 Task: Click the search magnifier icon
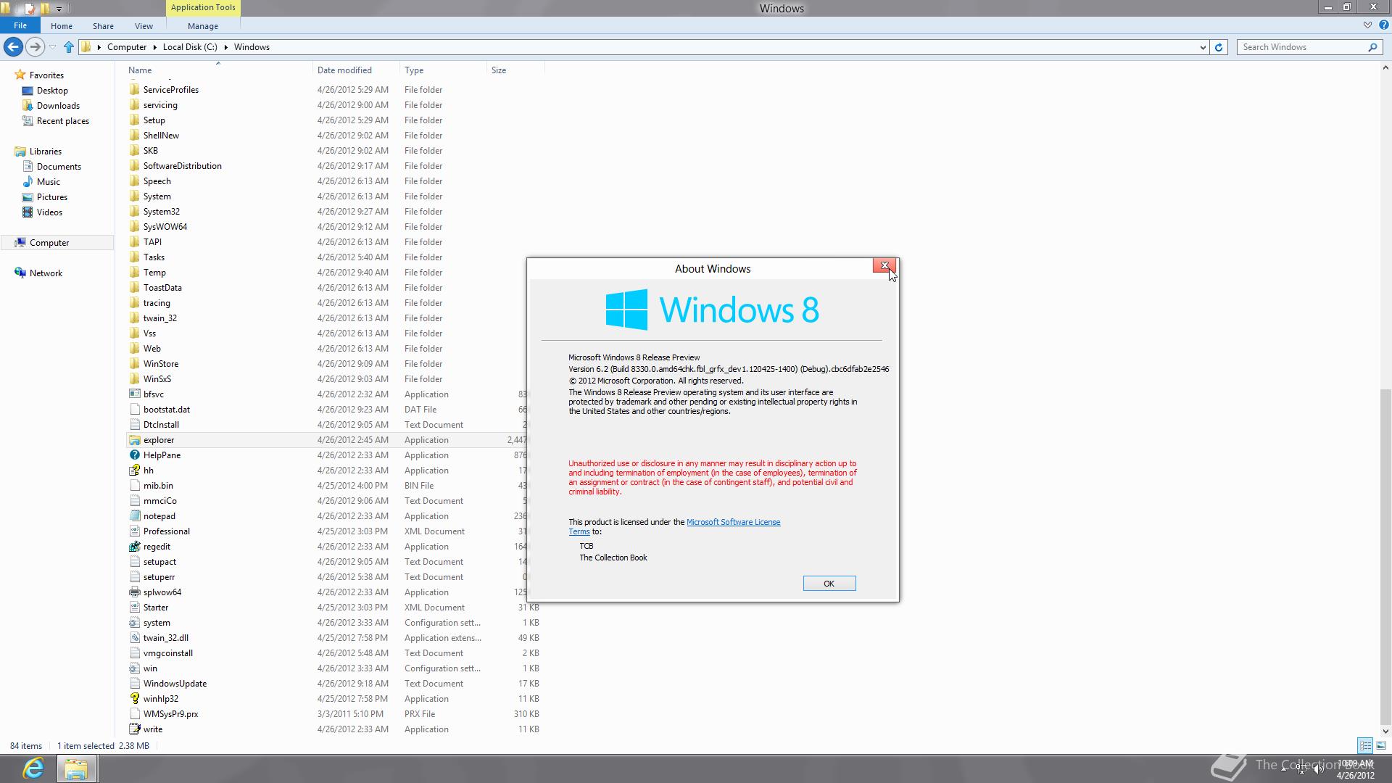point(1372,47)
